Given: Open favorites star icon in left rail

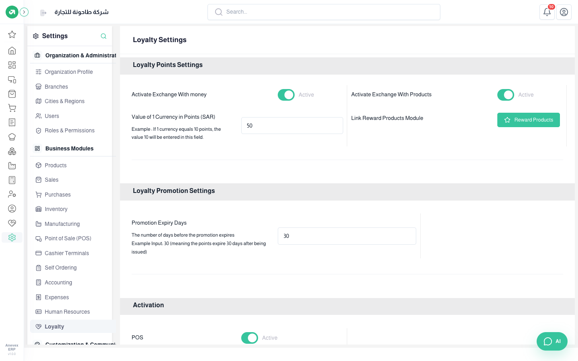Looking at the screenshot, I should tap(12, 34).
